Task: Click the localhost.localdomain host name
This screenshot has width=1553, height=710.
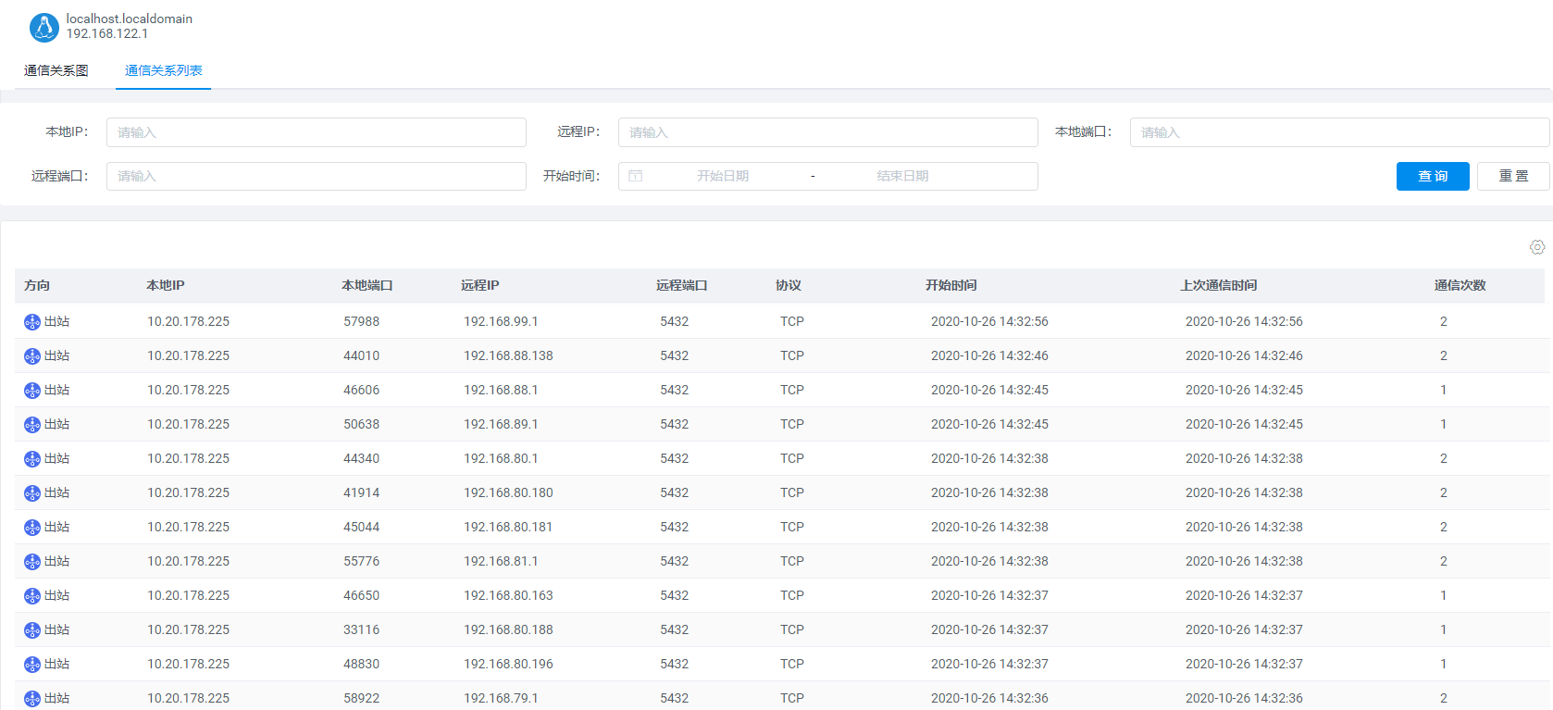Action: click(130, 19)
